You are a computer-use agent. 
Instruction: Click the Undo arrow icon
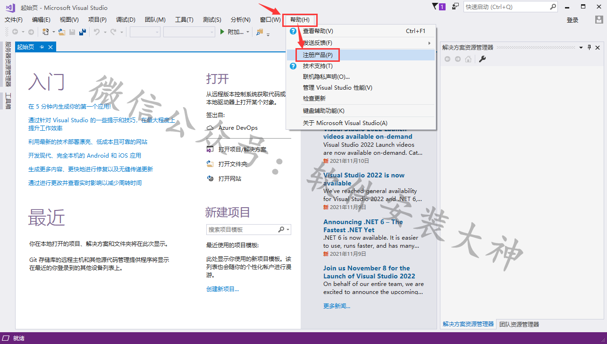96,32
